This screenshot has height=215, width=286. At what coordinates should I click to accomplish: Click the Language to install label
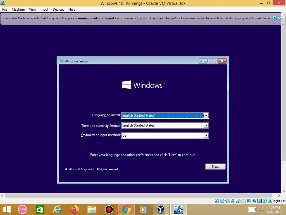[x=106, y=115]
